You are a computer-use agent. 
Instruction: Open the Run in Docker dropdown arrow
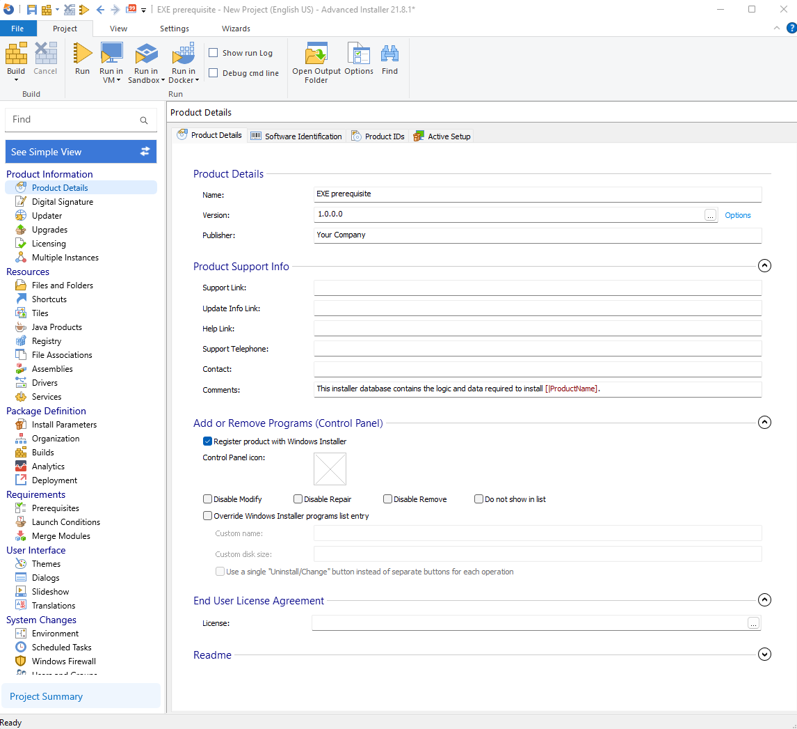(198, 80)
